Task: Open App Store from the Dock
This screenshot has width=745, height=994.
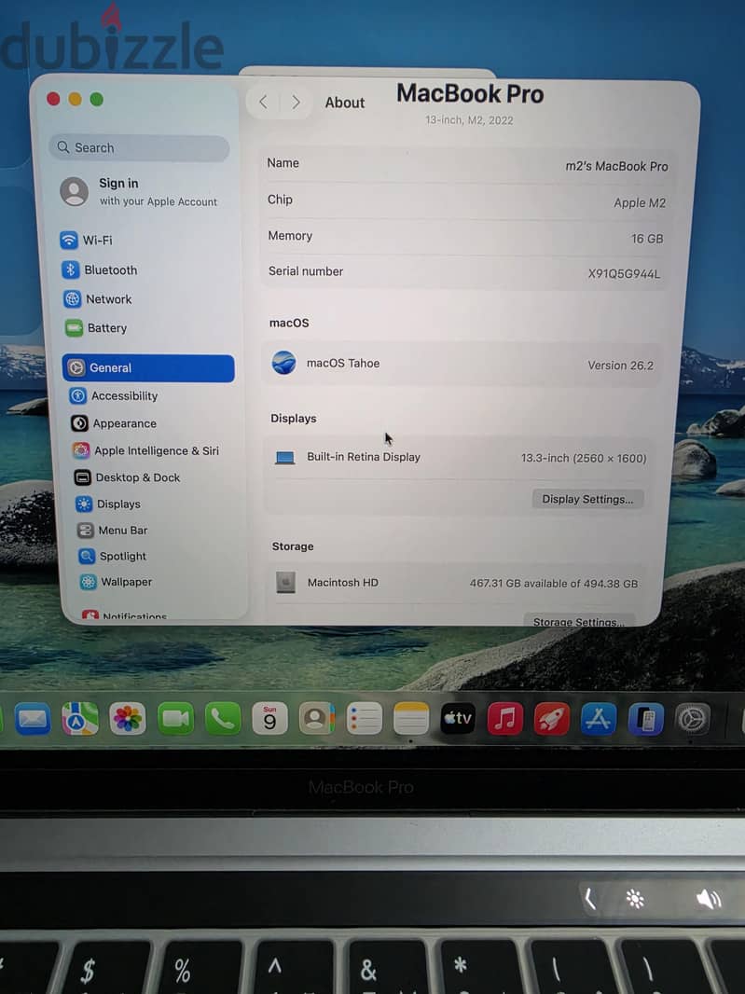Action: click(599, 719)
